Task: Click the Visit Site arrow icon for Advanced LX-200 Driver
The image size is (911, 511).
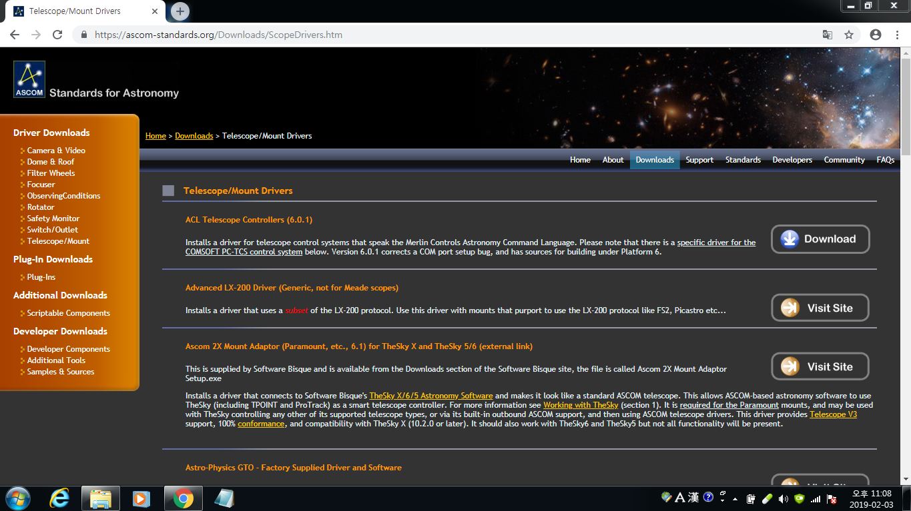Action: point(790,308)
